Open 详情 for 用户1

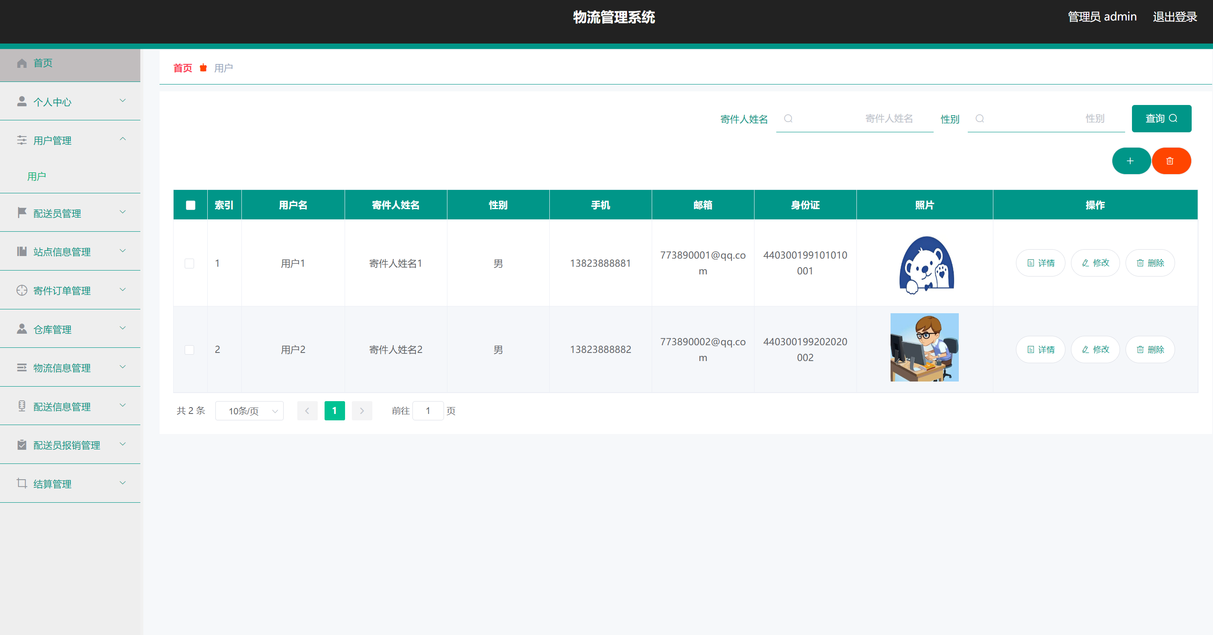pyautogui.click(x=1040, y=263)
